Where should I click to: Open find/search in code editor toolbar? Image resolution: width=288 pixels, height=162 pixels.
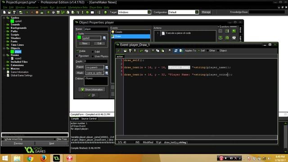point(170,50)
